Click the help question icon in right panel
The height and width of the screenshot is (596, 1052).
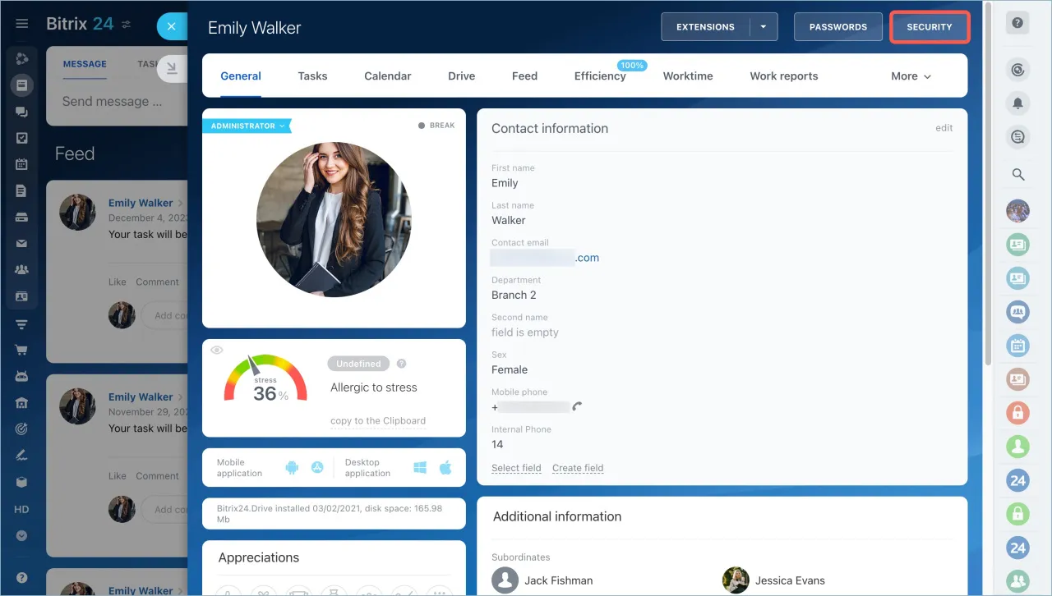point(1017,24)
